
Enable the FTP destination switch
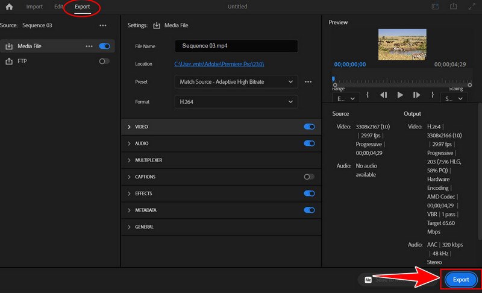click(104, 61)
